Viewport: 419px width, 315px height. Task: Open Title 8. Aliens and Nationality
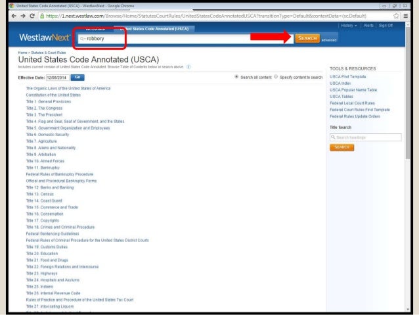click(51, 148)
